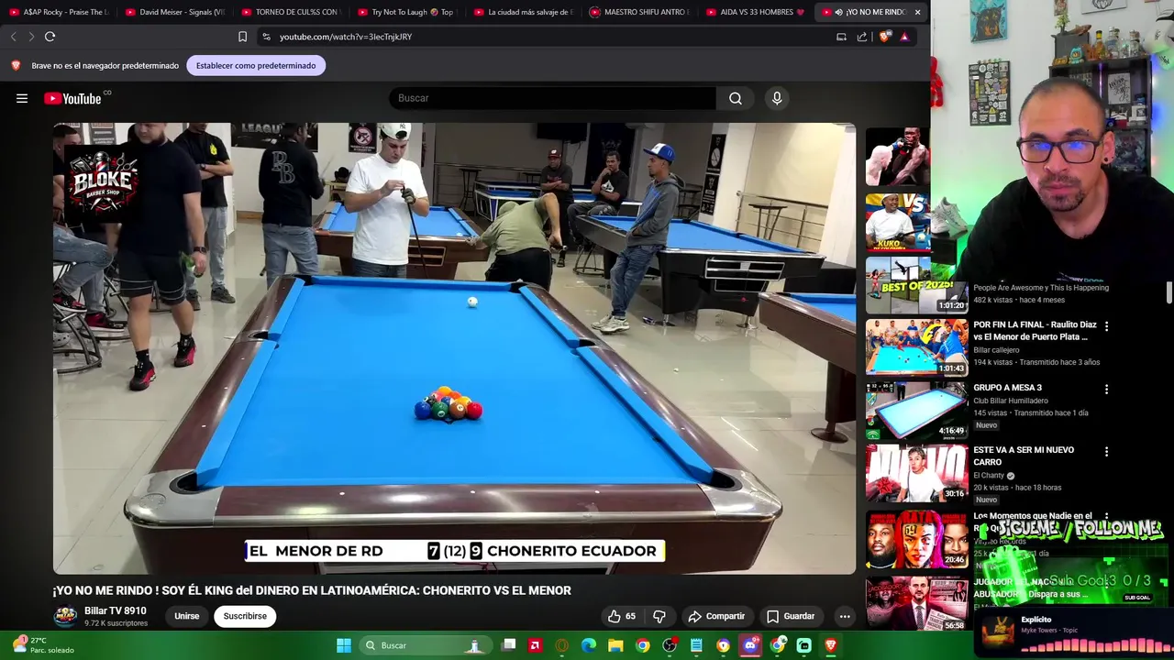
Task: Switch to the David Meiser - Signals tab
Action: point(175,12)
